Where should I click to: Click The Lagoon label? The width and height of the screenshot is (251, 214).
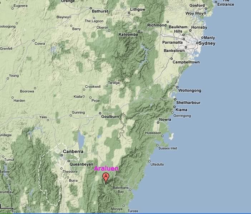94,21
